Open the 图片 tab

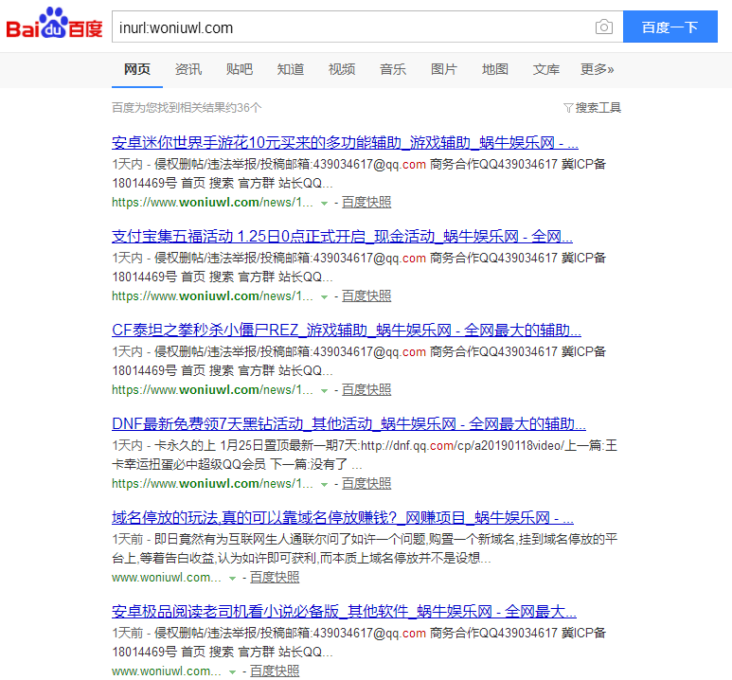pyautogui.click(x=444, y=69)
